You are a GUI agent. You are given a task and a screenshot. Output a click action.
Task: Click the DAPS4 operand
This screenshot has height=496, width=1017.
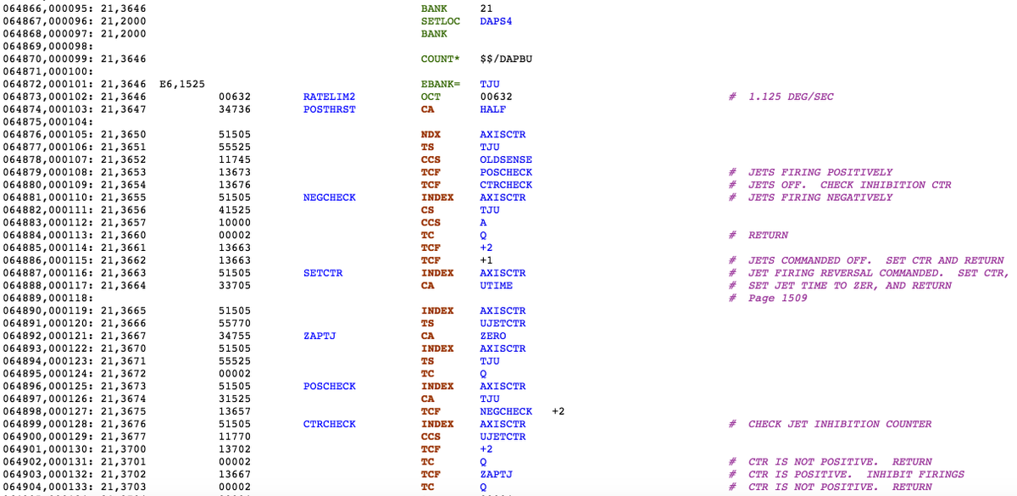496,21
